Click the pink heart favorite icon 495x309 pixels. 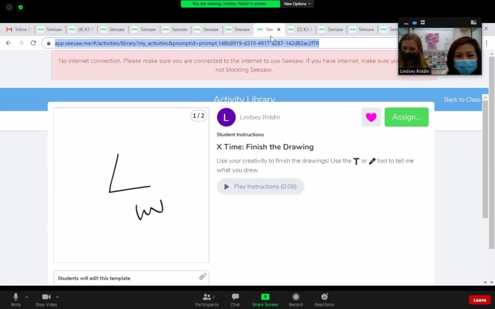pos(371,117)
